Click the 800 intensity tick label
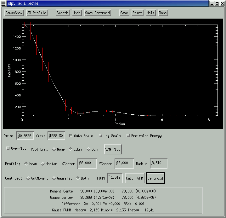 tap(18, 72)
